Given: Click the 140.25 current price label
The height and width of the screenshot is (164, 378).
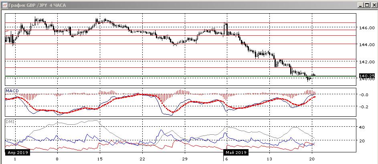Looking at the screenshot, I should click(367, 76).
